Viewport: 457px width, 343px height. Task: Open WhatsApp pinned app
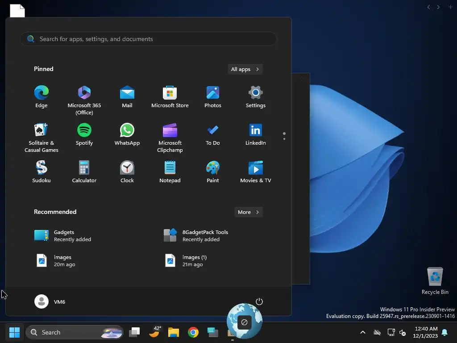click(127, 135)
